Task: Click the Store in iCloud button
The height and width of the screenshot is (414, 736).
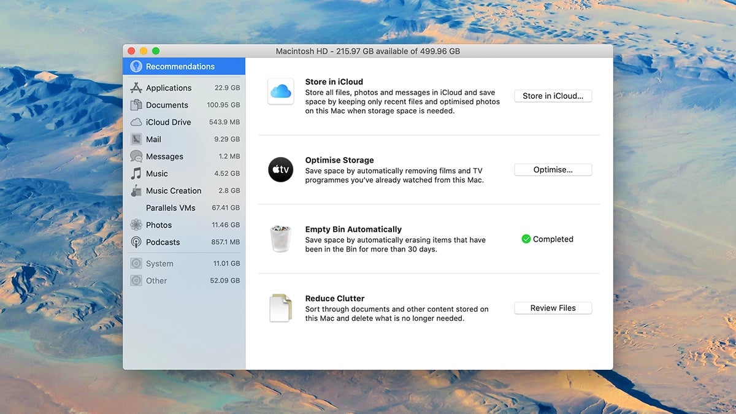Action: (x=553, y=96)
